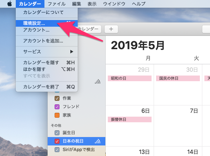Select the 14日 day cell
210x156 pixels.
pos(178,151)
